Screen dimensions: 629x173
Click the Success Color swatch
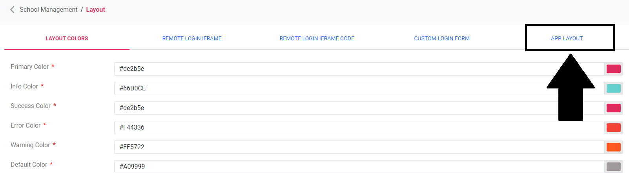(613, 108)
